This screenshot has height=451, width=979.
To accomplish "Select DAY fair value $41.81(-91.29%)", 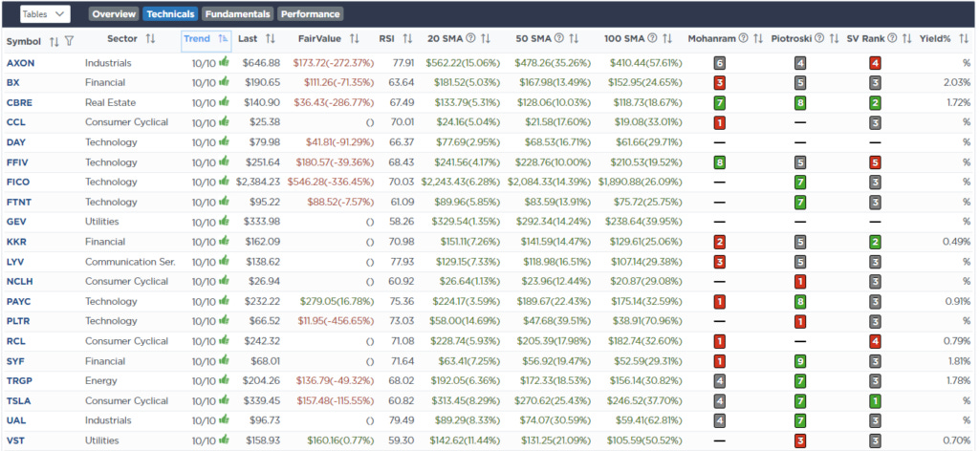I will tap(339, 142).
